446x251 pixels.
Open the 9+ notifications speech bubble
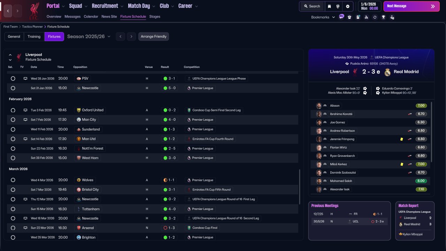tap(341, 17)
